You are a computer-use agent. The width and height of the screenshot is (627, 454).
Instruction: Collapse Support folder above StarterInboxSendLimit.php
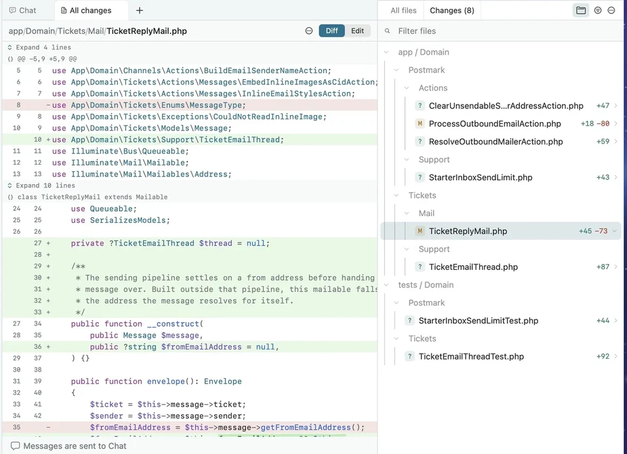click(x=407, y=159)
